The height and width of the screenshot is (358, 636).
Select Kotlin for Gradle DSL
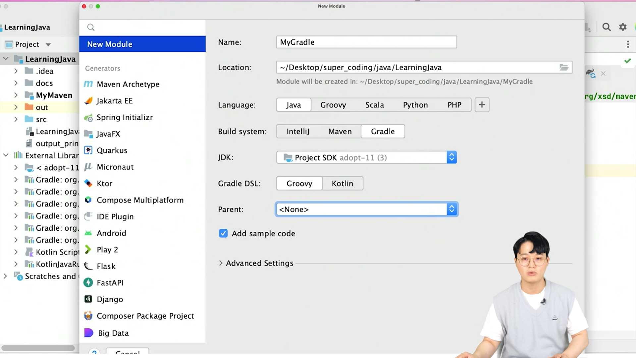tap(343, 183)
